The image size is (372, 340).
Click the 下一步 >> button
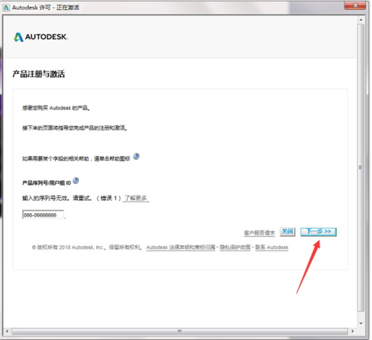318,232
